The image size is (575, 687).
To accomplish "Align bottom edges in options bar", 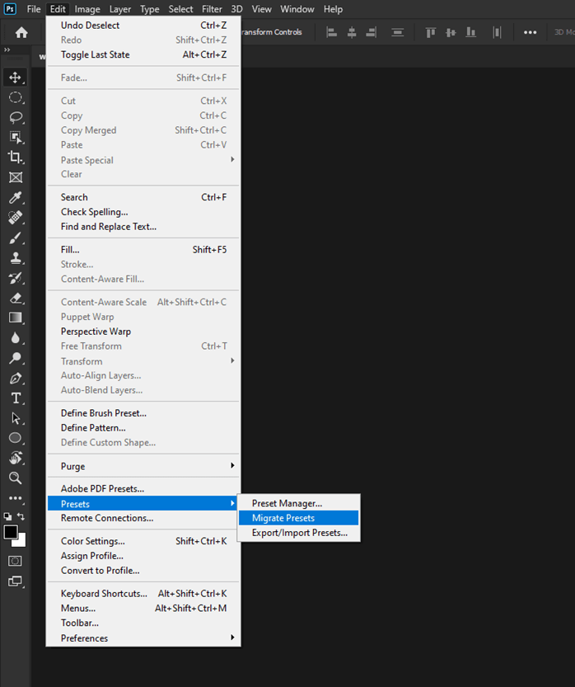I will pos(470,32).
